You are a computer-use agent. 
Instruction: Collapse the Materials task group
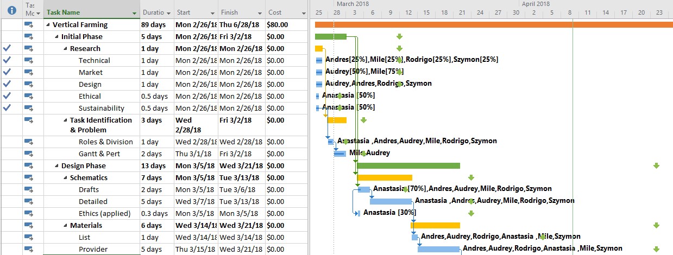click(x=65, y=226)
